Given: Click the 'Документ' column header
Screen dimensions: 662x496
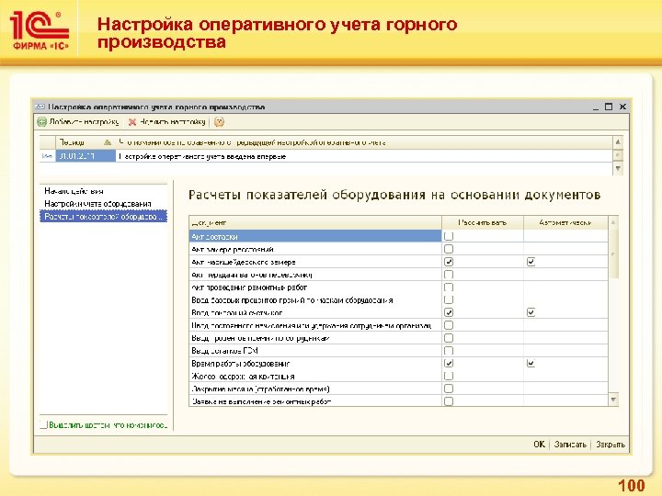Looking at the screenshot, I should click(x=315, y=222).
